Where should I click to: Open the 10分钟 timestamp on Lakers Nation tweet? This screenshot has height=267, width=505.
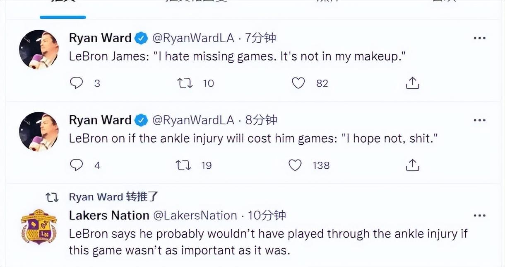(x=267, y=216)
